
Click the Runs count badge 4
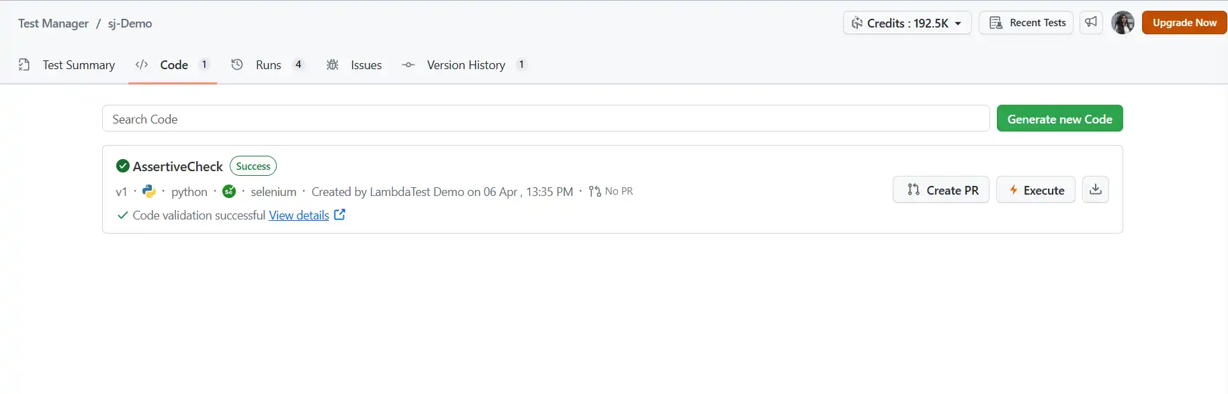[298, 64]
